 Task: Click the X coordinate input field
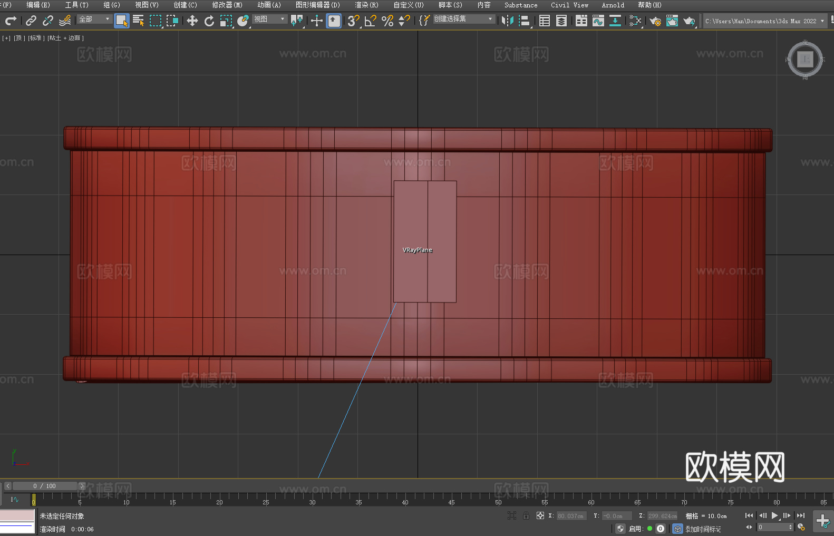(x=571, y=516)
